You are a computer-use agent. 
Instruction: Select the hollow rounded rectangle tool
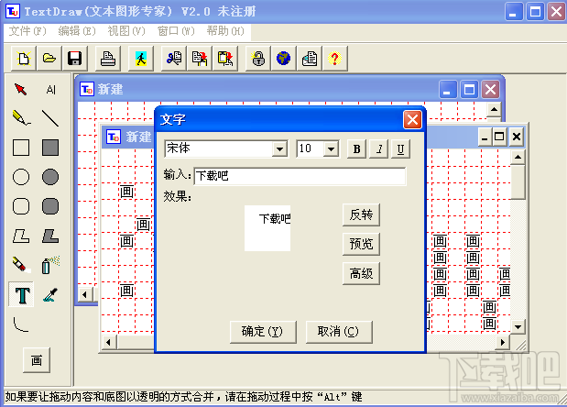21,206
